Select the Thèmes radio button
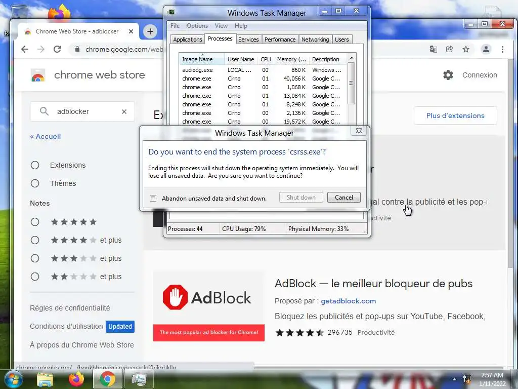This screenshot has height=389, width=518. click(35, 183)
